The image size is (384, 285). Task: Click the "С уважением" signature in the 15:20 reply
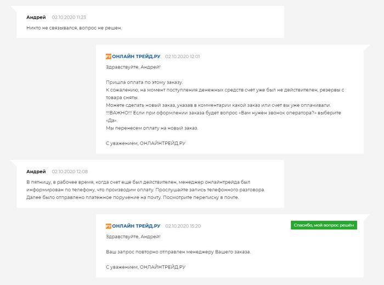click(145, 266)
